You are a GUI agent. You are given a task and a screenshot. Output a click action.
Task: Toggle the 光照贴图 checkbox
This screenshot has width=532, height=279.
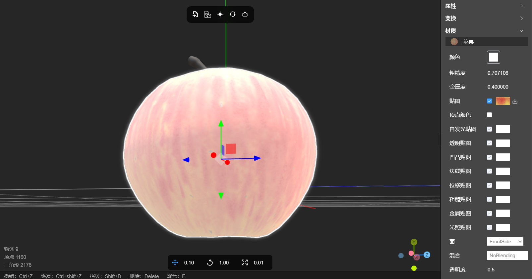point(489,227)
